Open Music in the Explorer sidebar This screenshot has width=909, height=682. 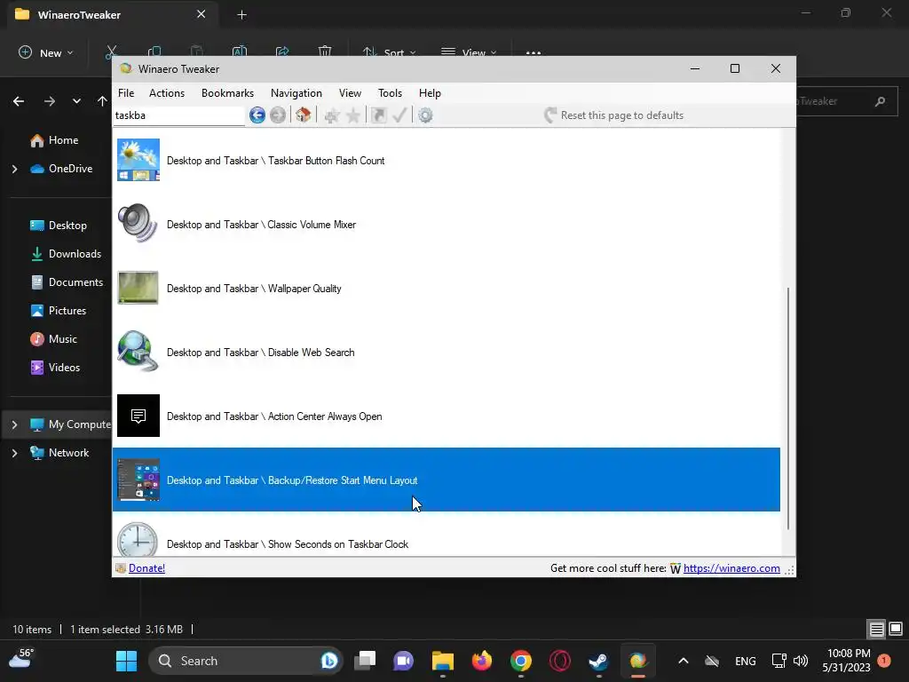tap(53, 339)
